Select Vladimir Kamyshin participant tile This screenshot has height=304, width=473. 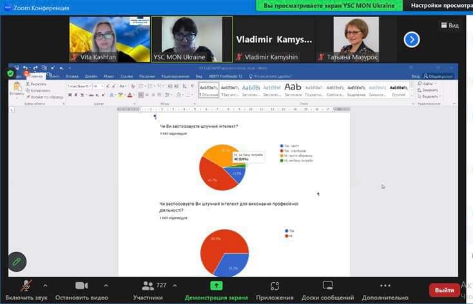click(x=274, y=39)
